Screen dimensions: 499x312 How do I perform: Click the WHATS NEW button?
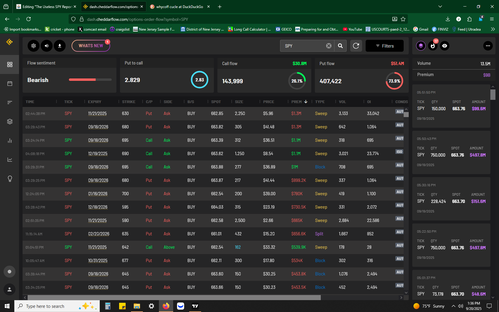pos(91,46)
